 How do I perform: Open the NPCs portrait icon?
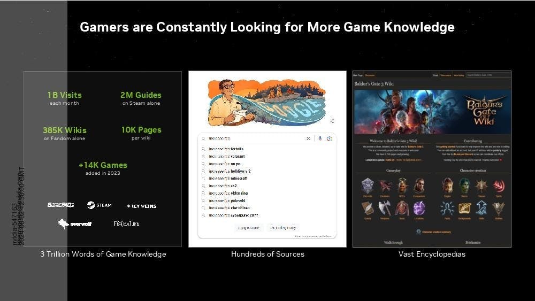(x=402, y=186)
